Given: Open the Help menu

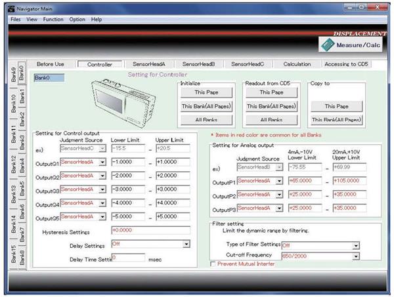Looking at the screenshot, I should [97, 19].
